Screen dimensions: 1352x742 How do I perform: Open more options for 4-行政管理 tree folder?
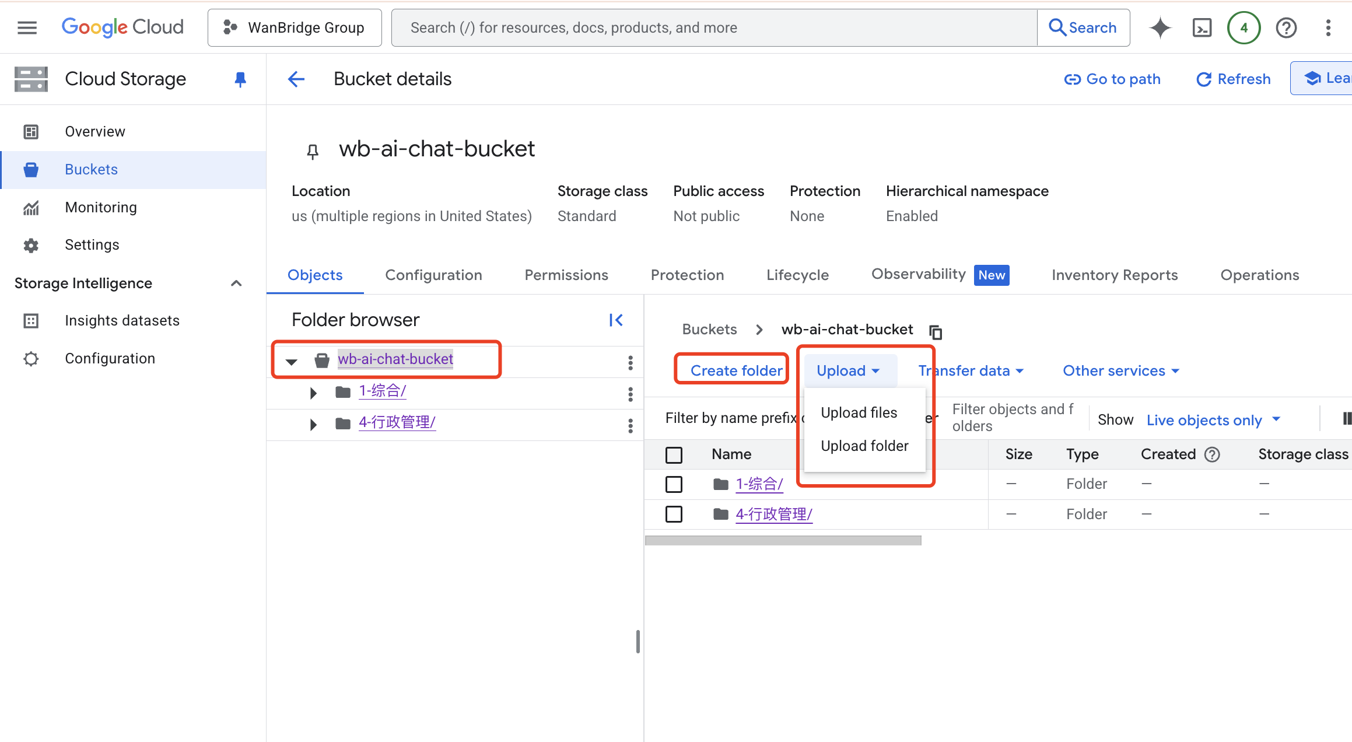tap(630, 426)
